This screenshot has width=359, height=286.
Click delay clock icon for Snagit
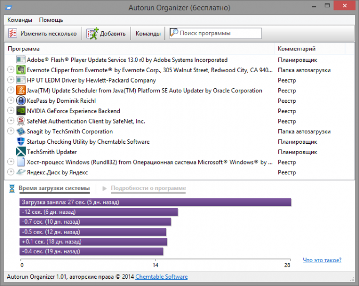(10, 131)
